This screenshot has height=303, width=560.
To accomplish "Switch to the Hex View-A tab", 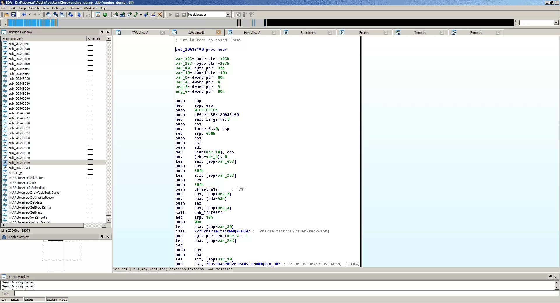I will click(252, 33).
